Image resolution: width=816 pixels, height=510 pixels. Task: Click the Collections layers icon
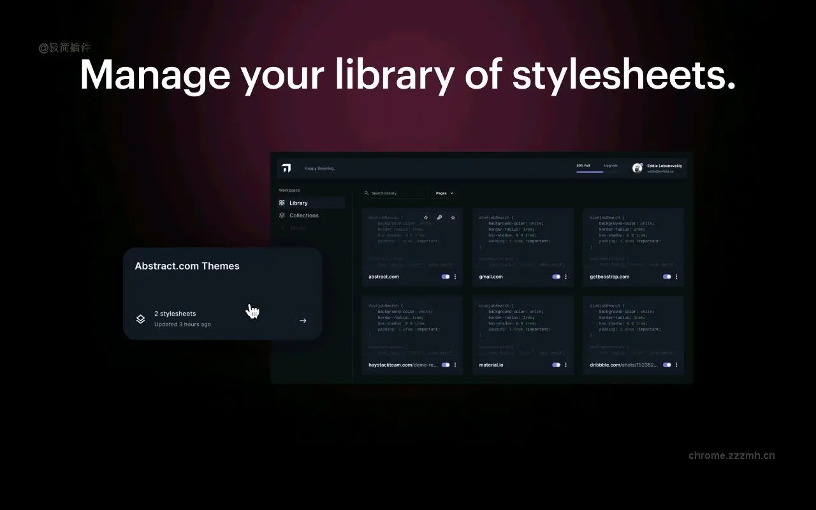282,215
